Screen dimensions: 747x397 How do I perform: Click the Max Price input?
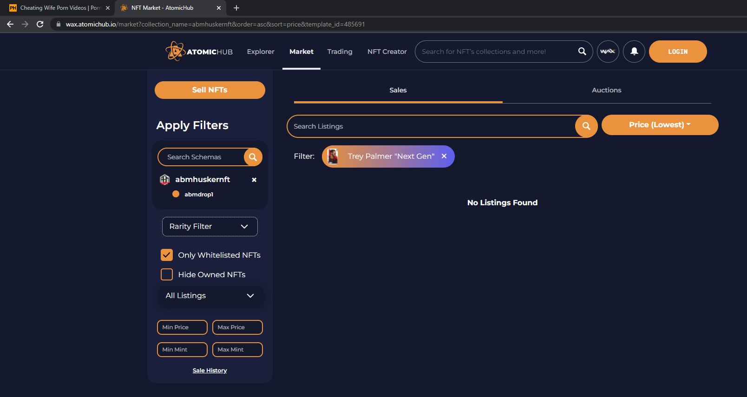tap(237, 327)
